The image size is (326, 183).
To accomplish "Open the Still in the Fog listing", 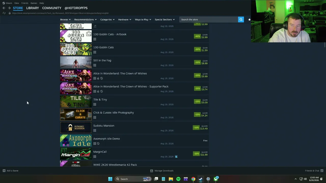I will point(134,63).
